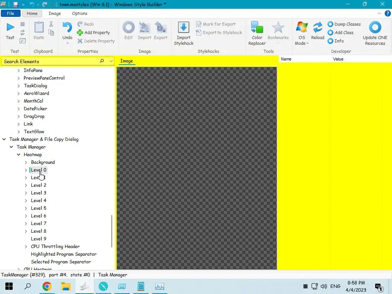
Task: Select Level 5 in the tree
Action: [39, 208]
